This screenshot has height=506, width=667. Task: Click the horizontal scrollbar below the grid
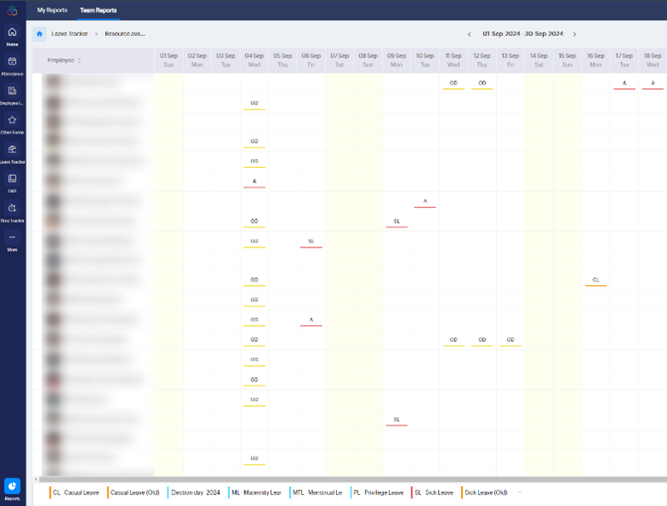coord(342,479)
